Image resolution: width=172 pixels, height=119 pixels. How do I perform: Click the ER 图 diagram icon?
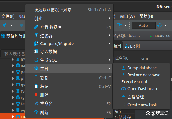click(x=127, y=46)
